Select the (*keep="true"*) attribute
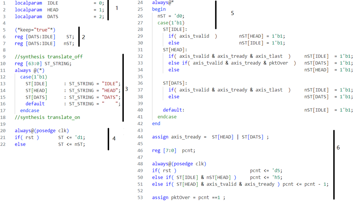This screenshot has width=357, height=201. [x=35, y=30]
